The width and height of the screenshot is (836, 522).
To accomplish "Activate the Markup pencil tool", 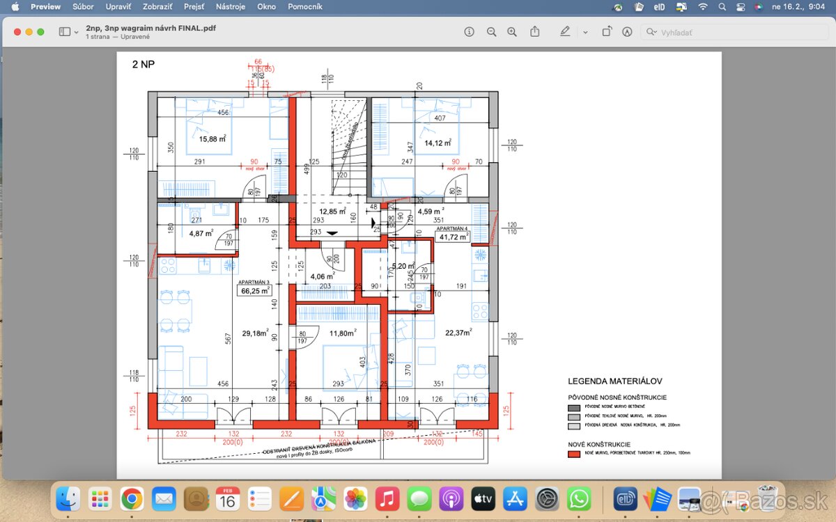I will tap(565, 31).
